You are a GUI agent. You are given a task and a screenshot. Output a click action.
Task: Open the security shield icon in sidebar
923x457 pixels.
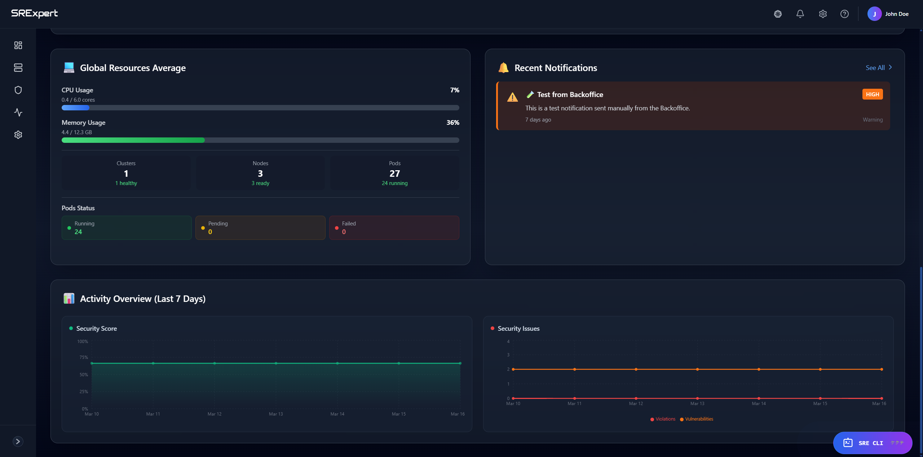[18, 90]
